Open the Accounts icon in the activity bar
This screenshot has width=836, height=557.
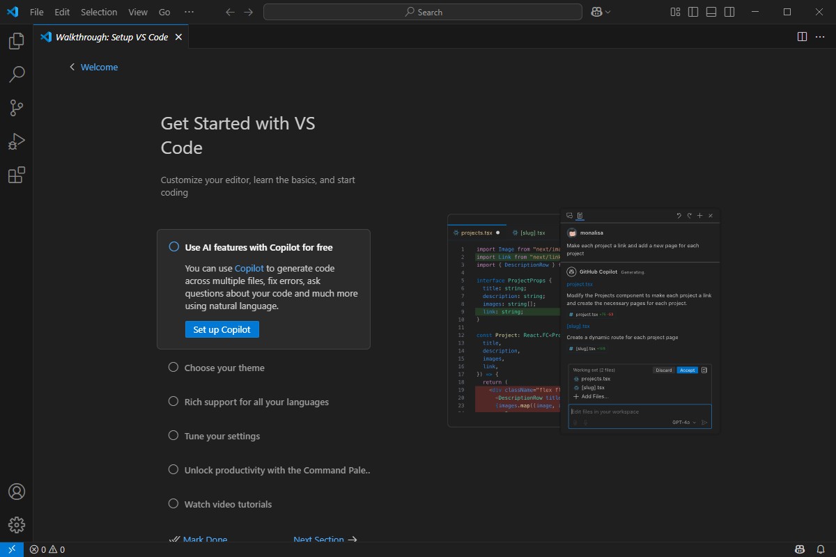[x=17, y=492]
